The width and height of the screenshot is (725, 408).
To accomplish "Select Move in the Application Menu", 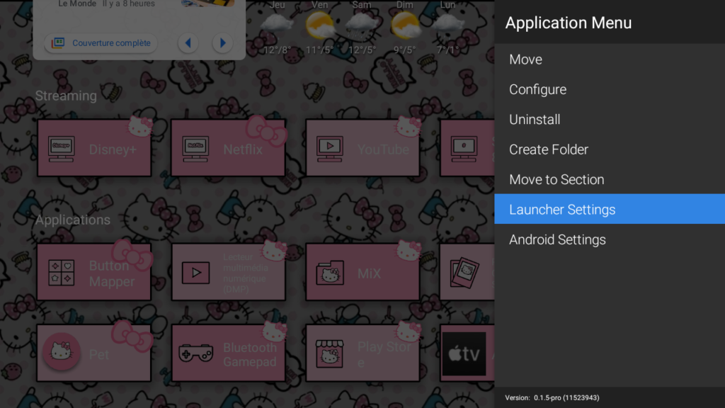I will point(610,59).
